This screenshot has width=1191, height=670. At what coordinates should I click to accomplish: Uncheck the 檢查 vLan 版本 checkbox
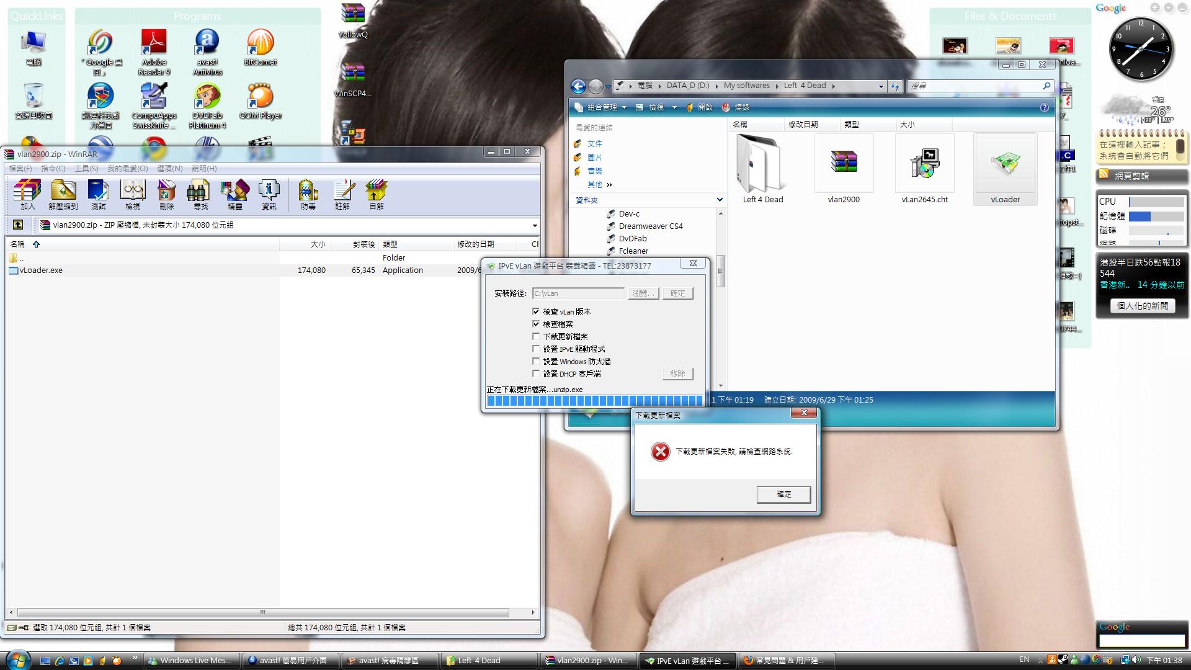pos(536,311)
